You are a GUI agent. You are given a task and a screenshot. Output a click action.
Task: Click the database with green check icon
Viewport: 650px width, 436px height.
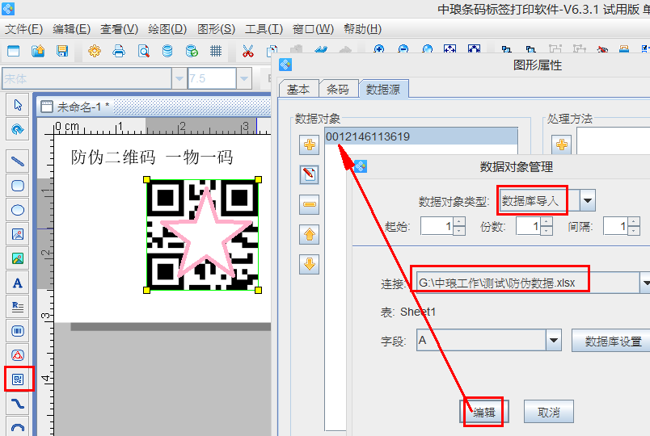pos(192,52)
